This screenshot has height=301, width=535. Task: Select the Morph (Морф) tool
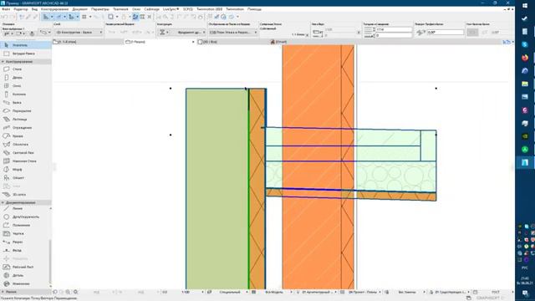coord(26,169)
